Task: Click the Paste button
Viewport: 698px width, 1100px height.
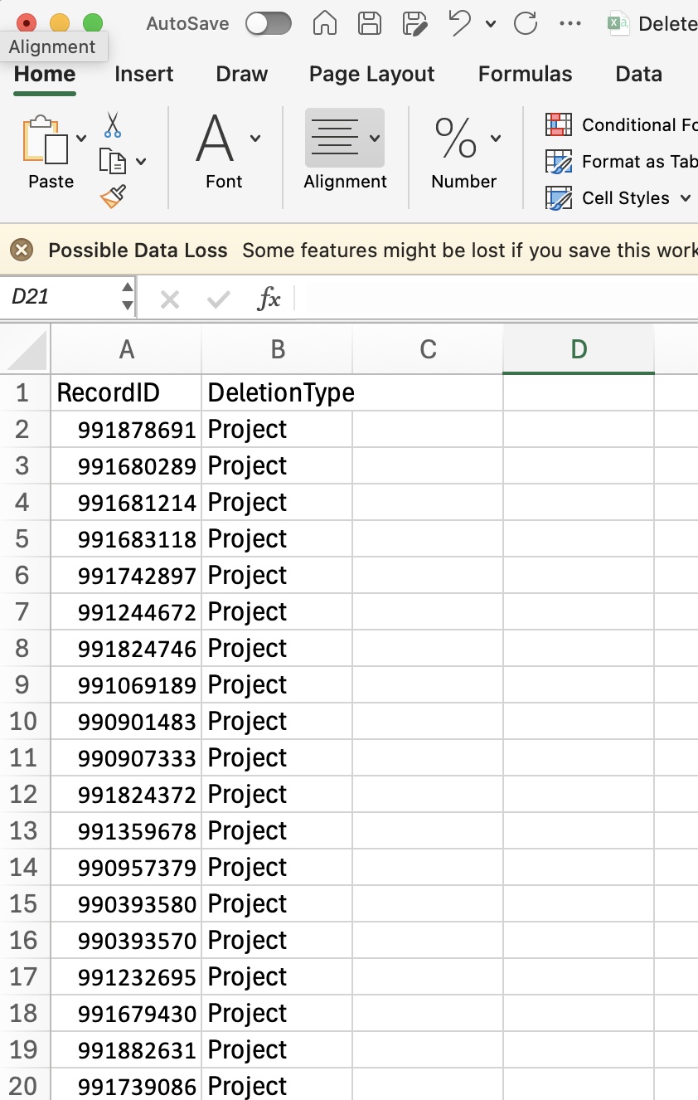Action: coord(51,153)
